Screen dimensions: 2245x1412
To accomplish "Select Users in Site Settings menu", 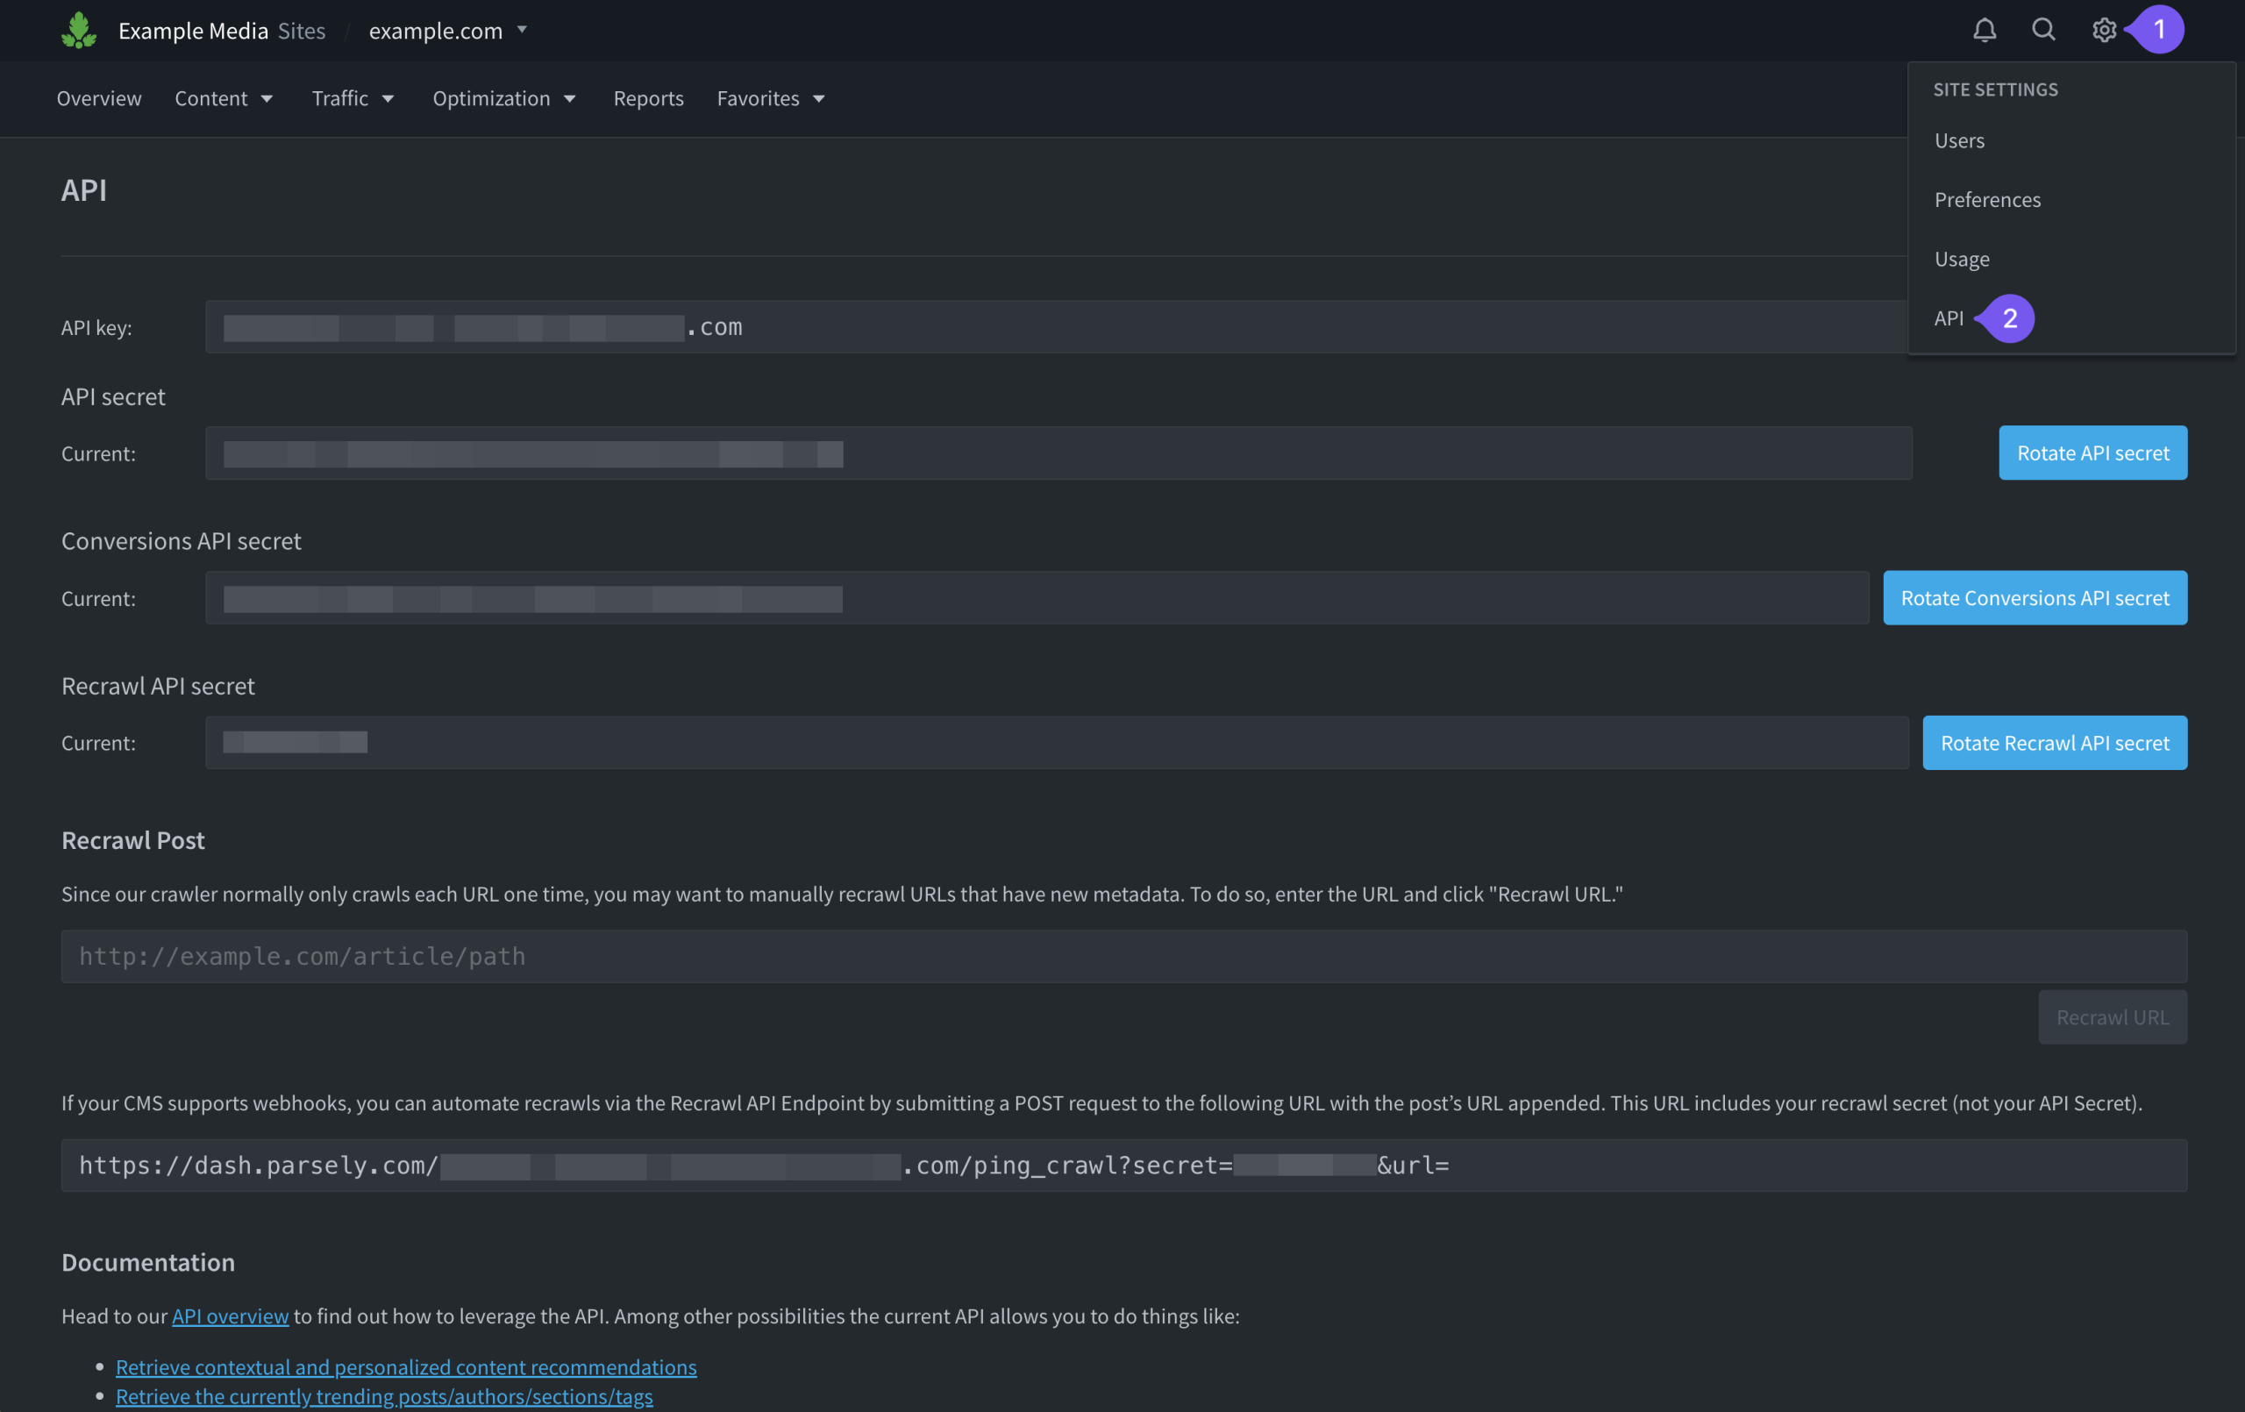I will click(1959, 140).
